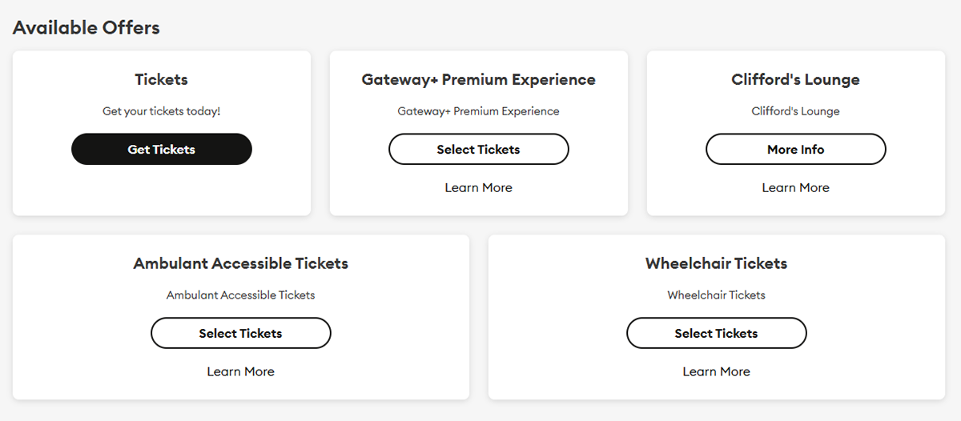Click the Gateway+ Premium Experience description text
The height and width of the screenshot is (421, 961).
[478, 111]
